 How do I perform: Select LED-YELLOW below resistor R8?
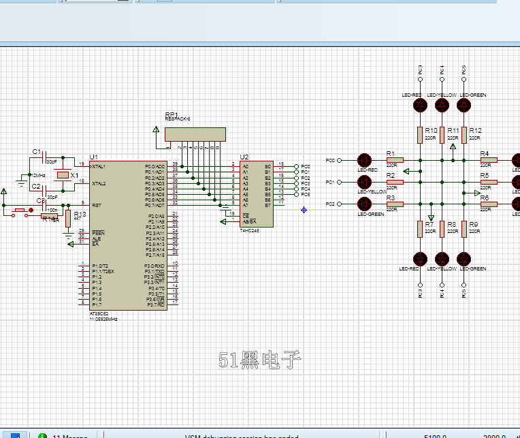442,259
